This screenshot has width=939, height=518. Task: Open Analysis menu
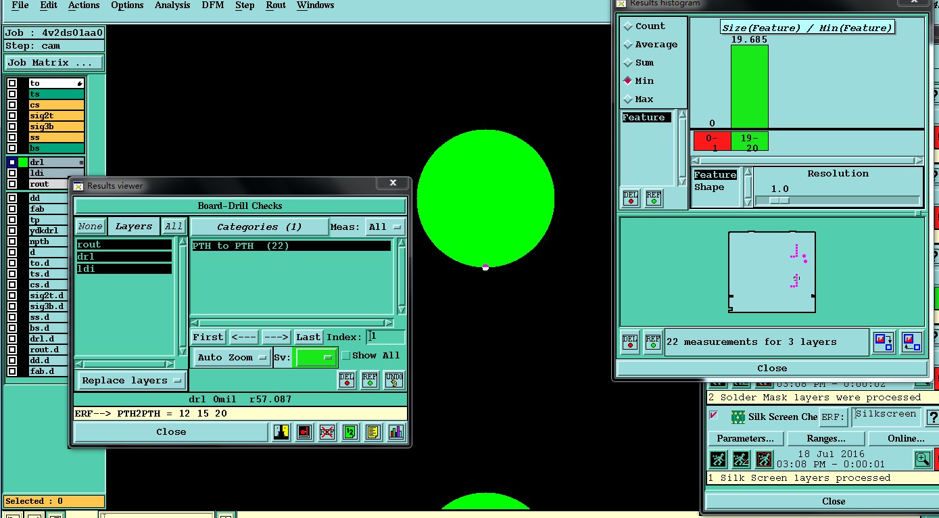(x=172, y=5)
